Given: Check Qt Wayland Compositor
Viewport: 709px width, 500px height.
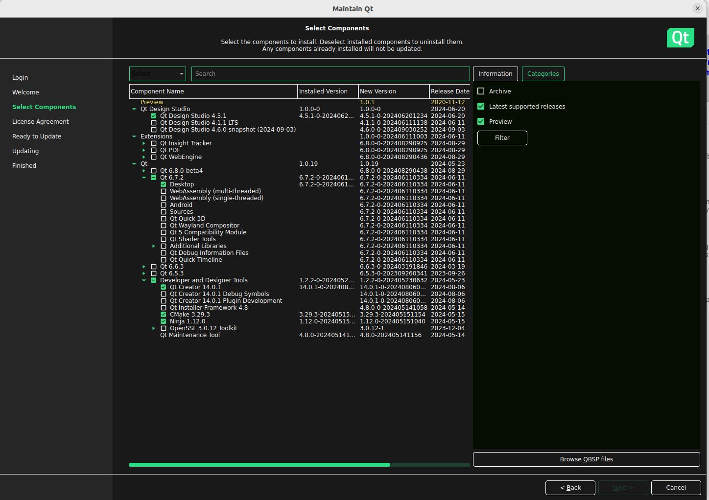Looking at the screenshot, I should coord(164,226).
